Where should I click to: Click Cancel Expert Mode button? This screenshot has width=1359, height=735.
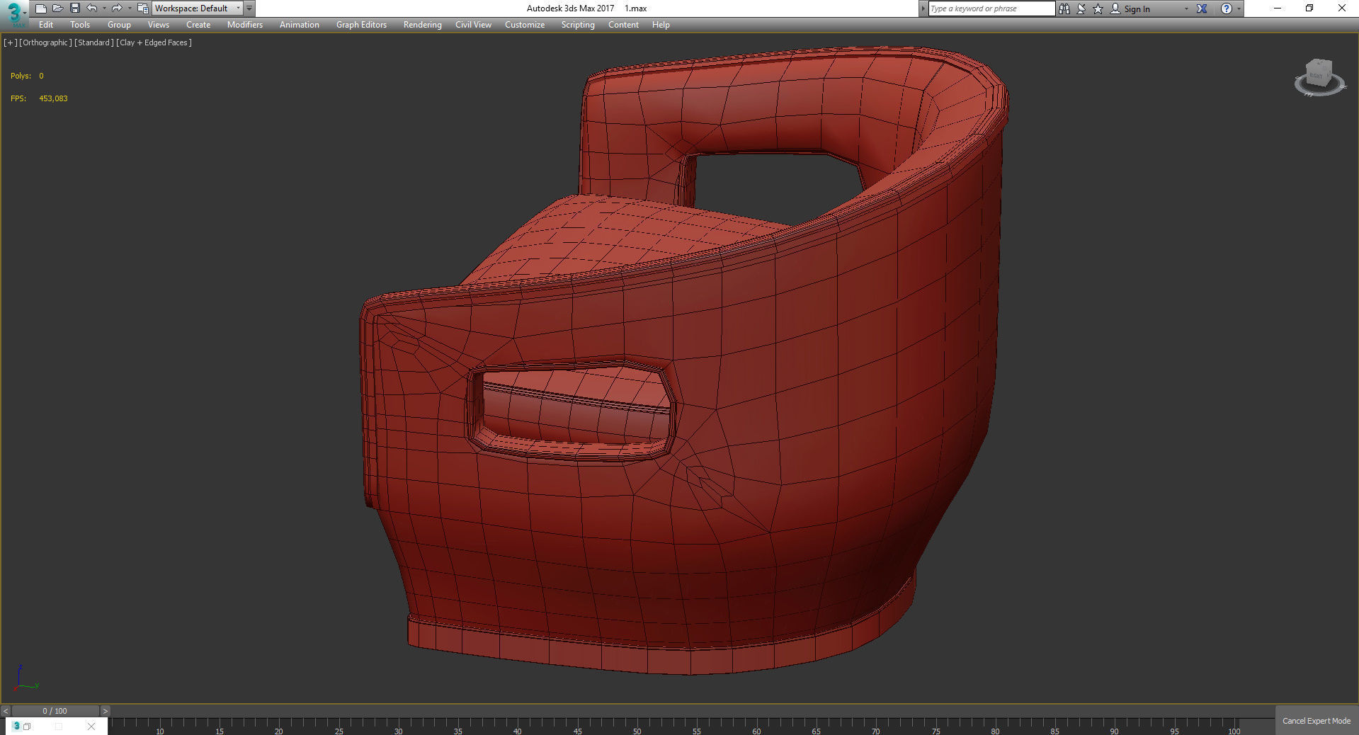click(x=1317, y=721)
